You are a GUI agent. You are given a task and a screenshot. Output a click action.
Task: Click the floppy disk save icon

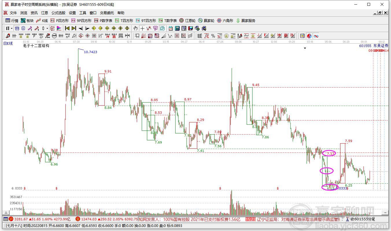point(191,28)
